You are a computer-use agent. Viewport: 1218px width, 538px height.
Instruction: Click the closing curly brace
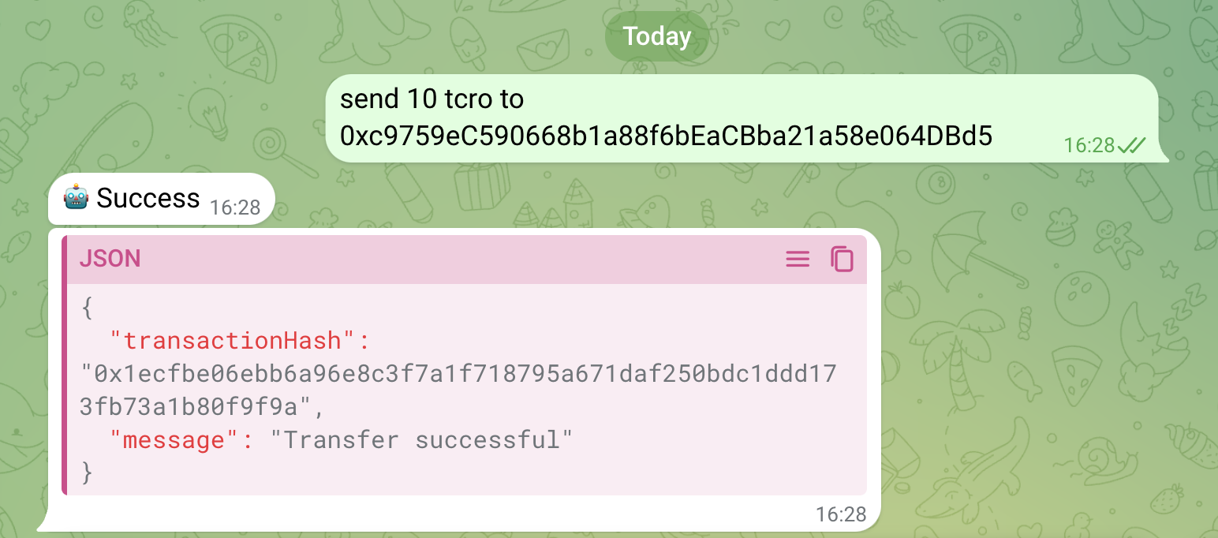click(87, 473)
